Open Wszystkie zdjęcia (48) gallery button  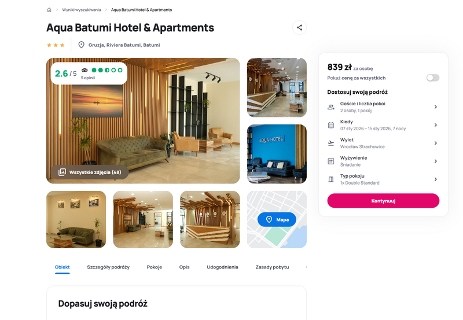pyautogui.click(x=90, y=172)
